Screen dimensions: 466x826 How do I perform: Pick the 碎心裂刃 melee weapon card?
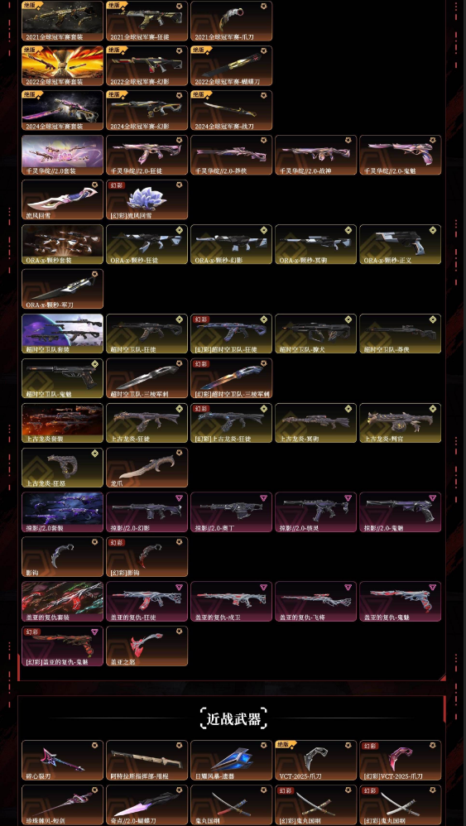click(63, 760)
